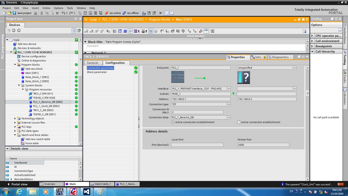The height and width of the screenshot is (196, 348).
Task: Click Go offline button
Action: point(131,13)
